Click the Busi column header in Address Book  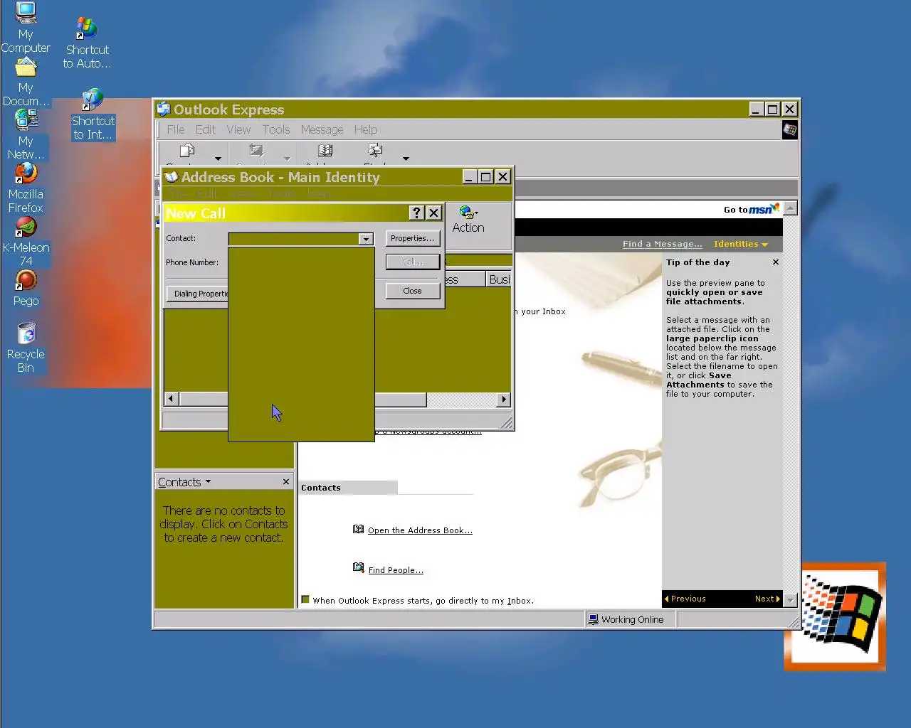tap(499, 279)
